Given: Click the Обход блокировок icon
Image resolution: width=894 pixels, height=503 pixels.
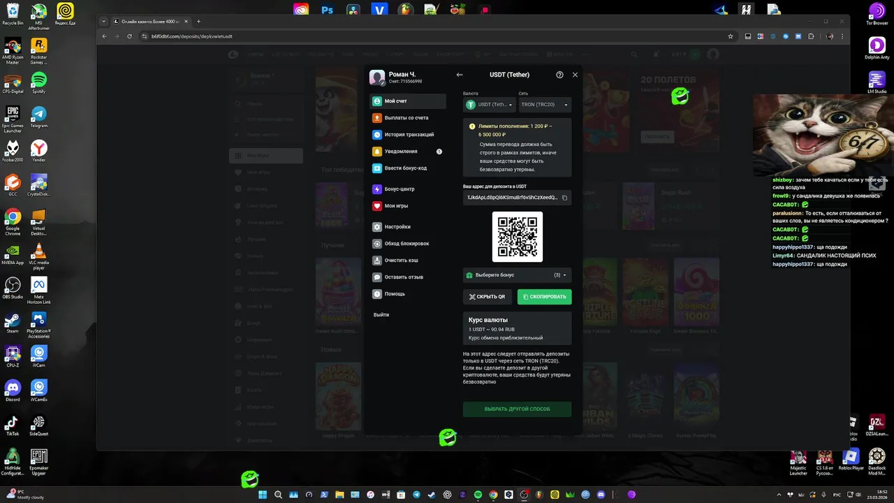Looking at the screenshot, I should click(377, 244).
